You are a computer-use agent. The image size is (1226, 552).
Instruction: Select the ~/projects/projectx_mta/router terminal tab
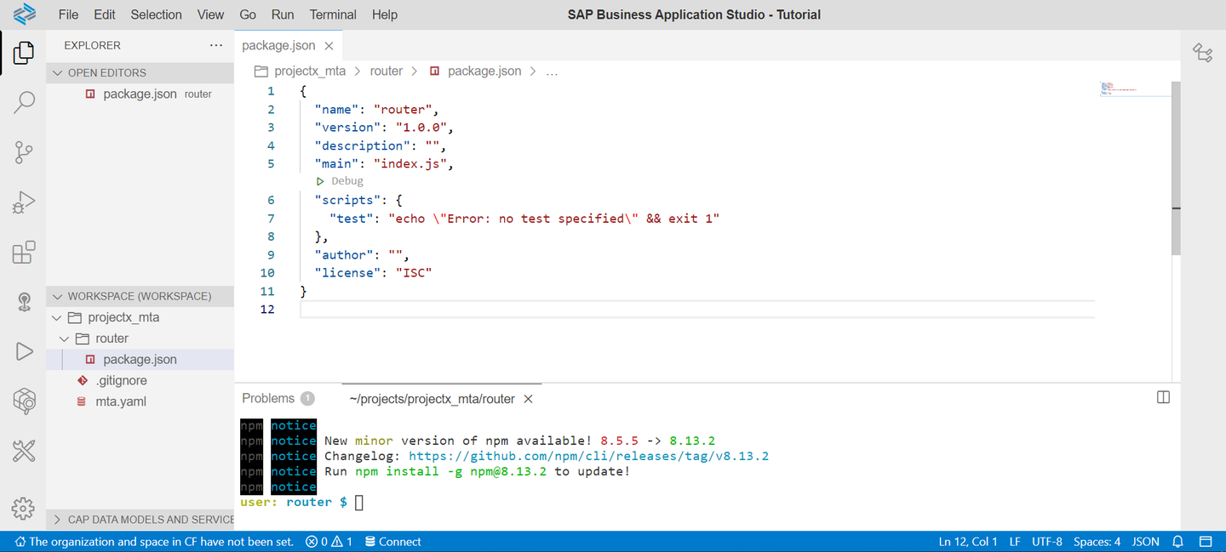pos(433,399)
